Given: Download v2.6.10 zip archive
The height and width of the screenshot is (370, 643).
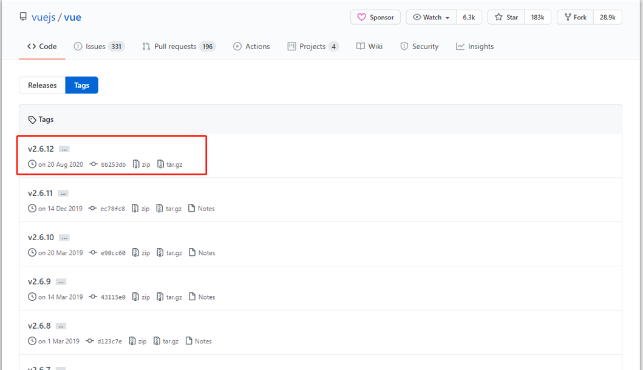Looking at the screenshot, I should pyautogui.click(x=141, y=253).
